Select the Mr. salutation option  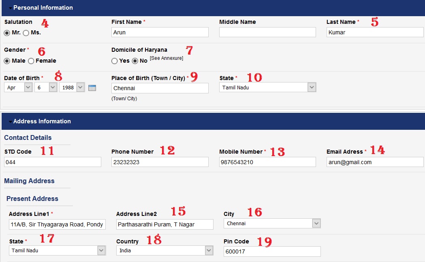(x=7, y=33)
